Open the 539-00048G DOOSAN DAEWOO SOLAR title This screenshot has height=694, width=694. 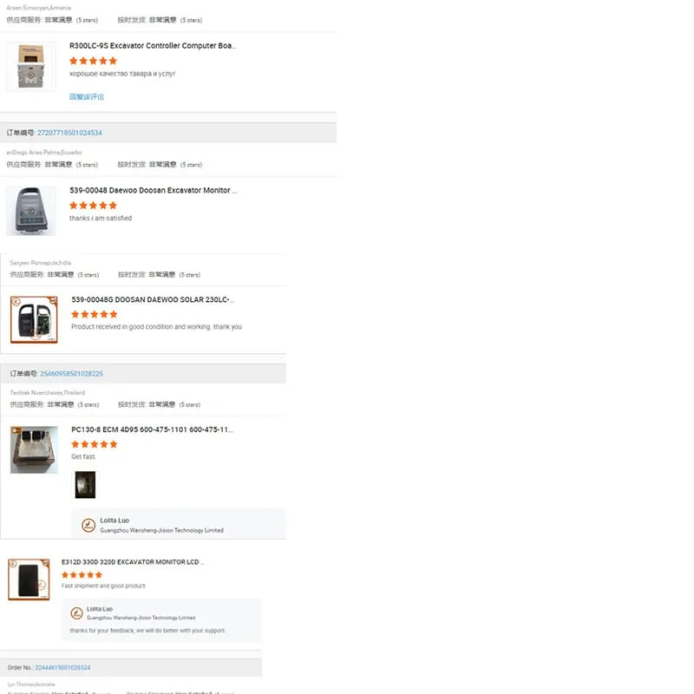point(153,299)
